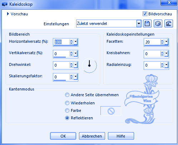Choose Andere Seite übernehmen option
Screen dimensions: 178x145
pos(67,95)
